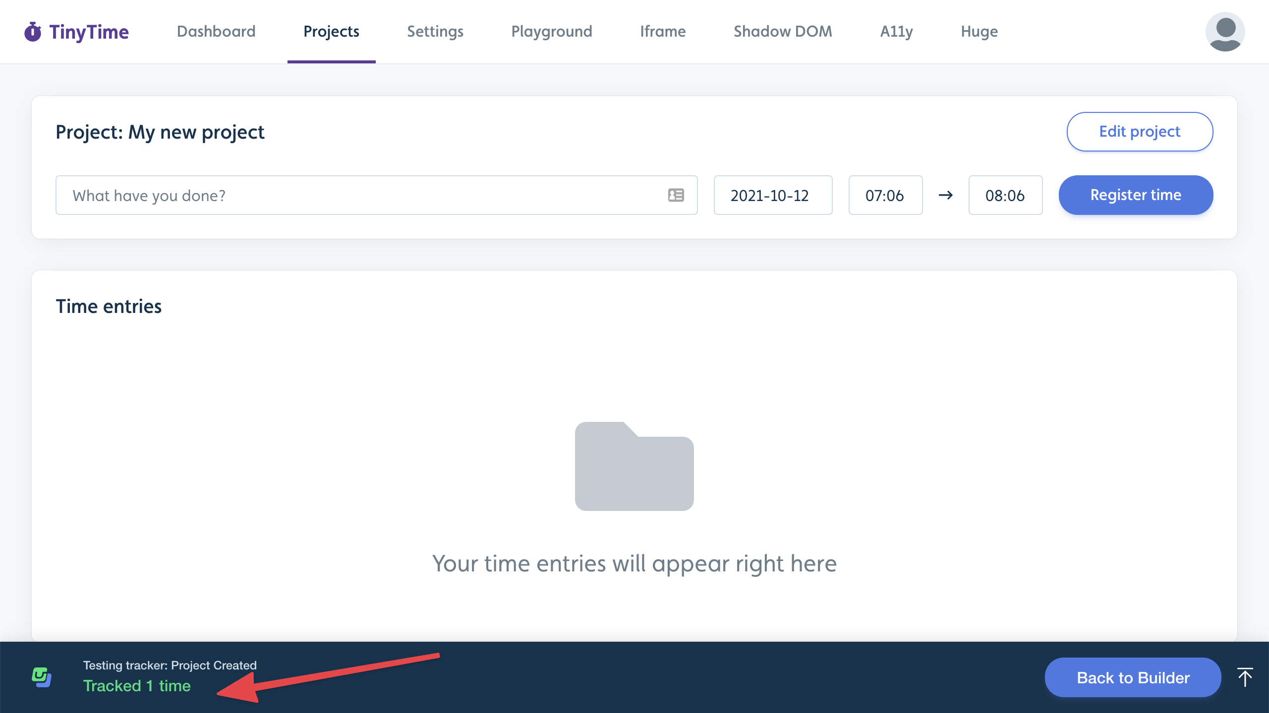
Task: Toggle the Shadow DOM navigation tab
Action: pos(782,31)
